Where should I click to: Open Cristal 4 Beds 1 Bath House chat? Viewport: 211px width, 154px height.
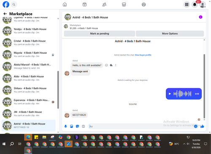tap(28, 42)
